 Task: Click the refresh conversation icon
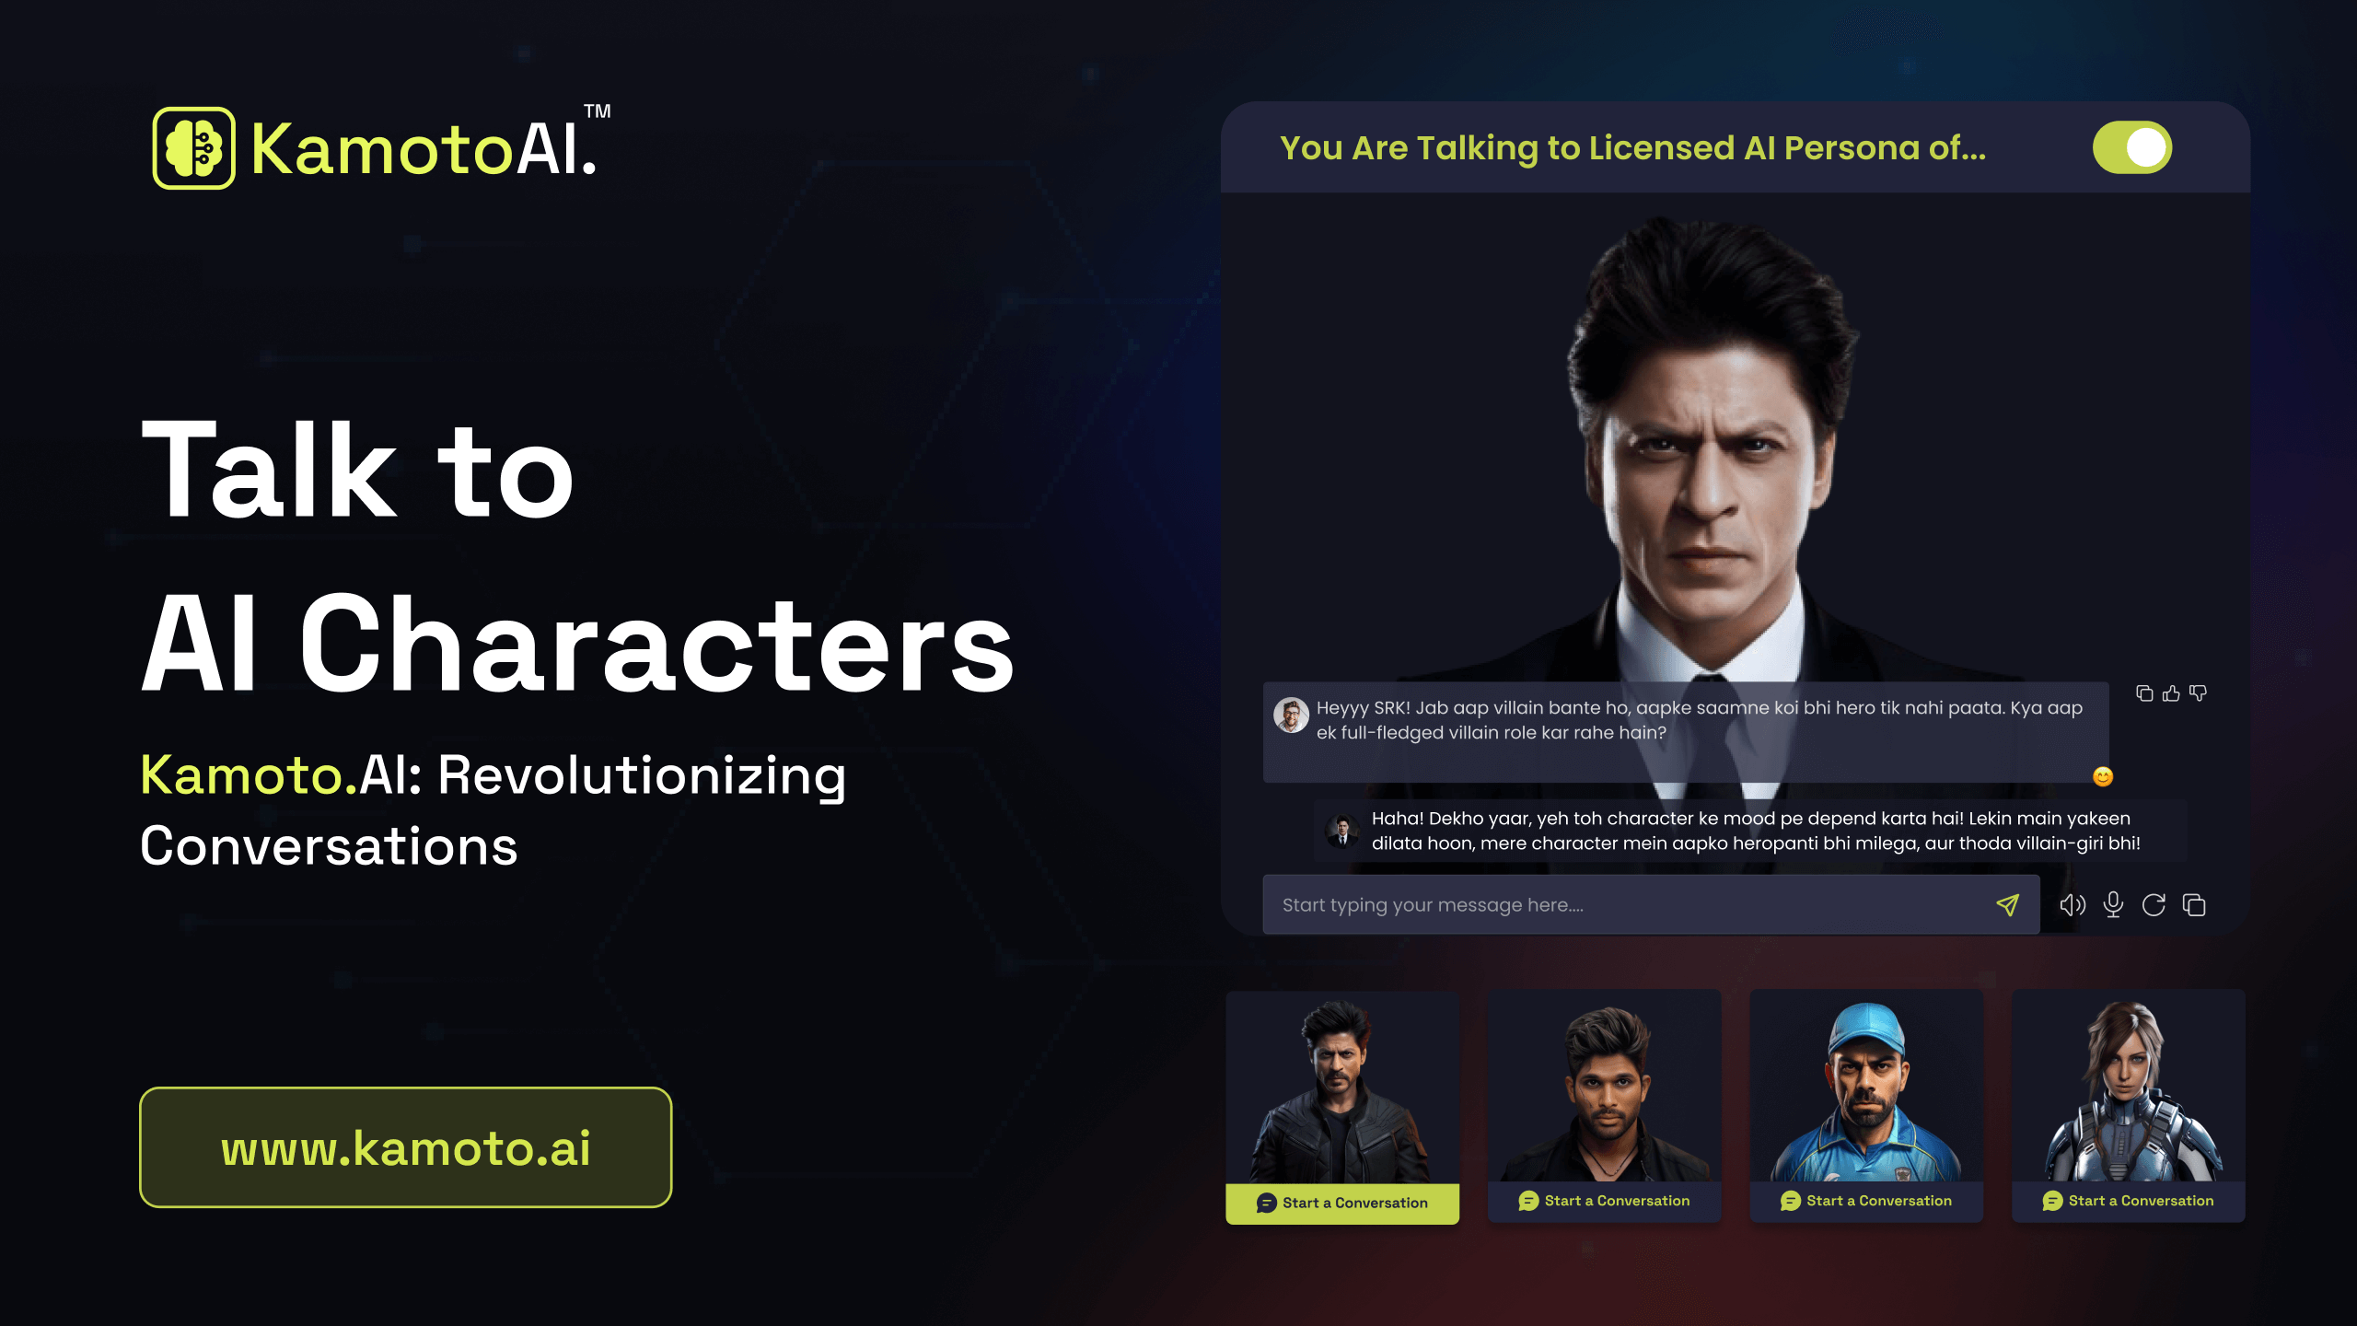[2154, 905]
